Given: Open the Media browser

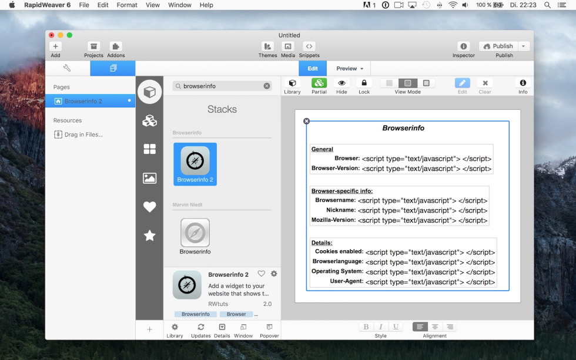Looking at the screenshot, I should click(x=288, y=46).
